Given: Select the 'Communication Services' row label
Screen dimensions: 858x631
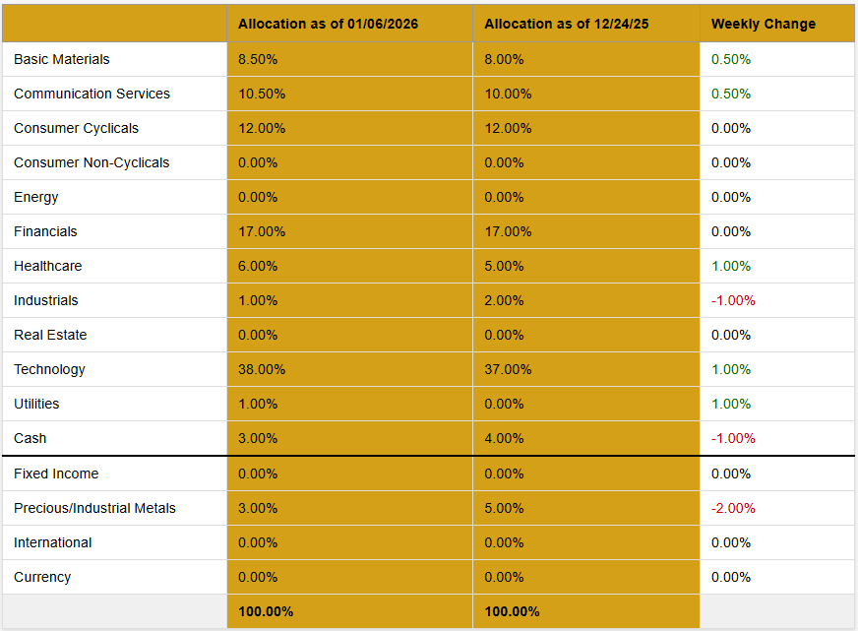Looking at the screenshot, I should [92, 94].
